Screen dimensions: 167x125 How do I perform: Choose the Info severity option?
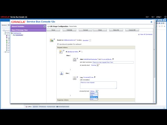(94, 95)
